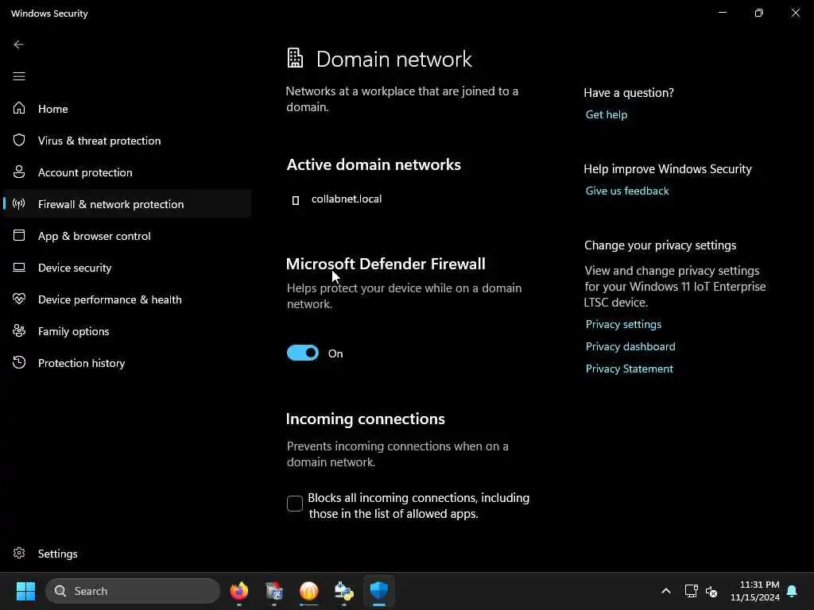The image size is (814, 610).
Task: Click the Active domain networks heading
Action: click(x=374, y=164)
